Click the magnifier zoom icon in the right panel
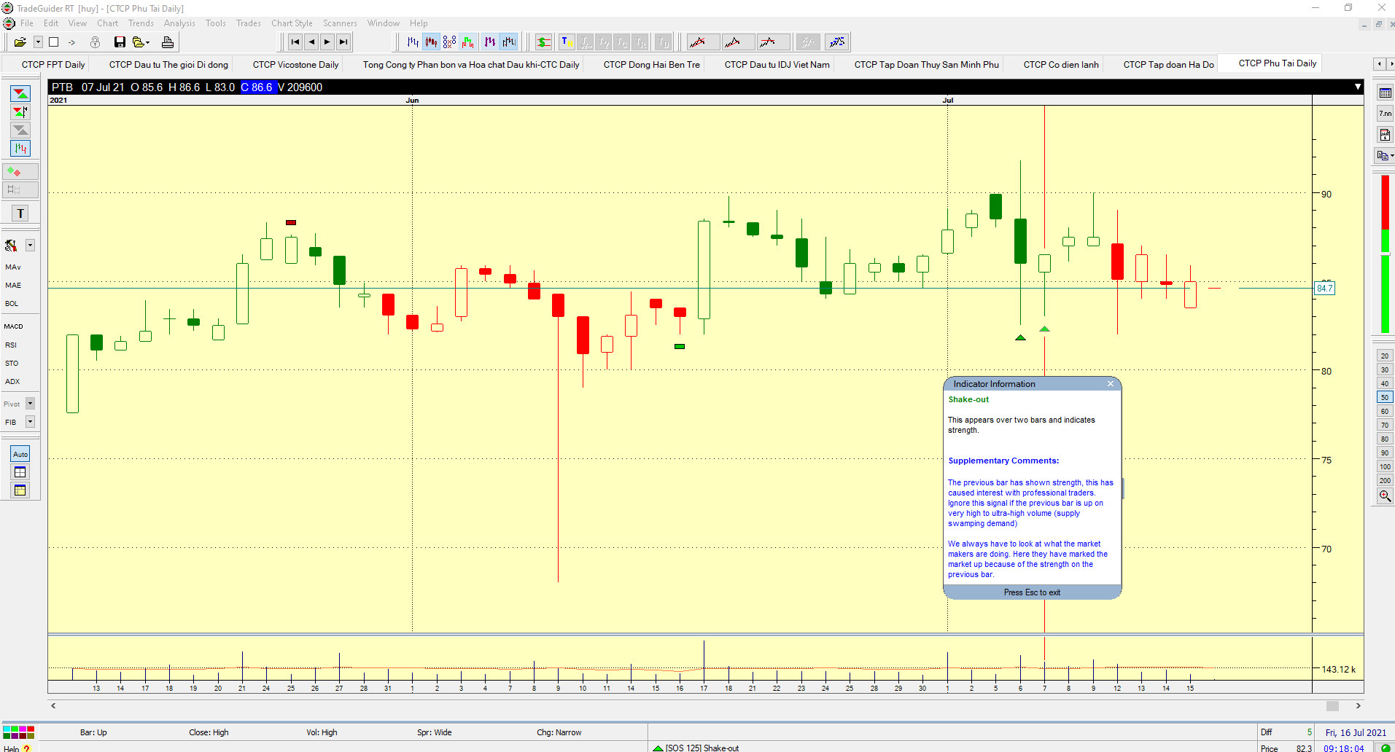 (1384, 496)
